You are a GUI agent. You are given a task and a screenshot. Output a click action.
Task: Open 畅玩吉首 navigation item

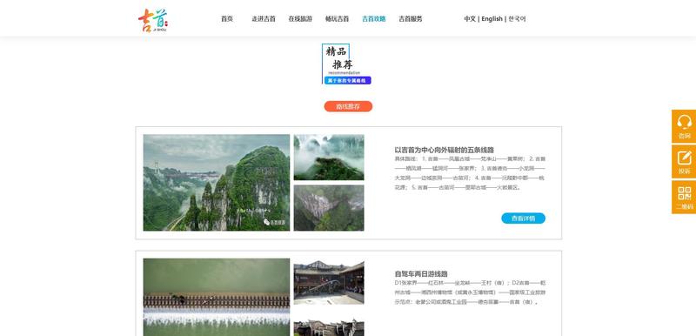338,18
